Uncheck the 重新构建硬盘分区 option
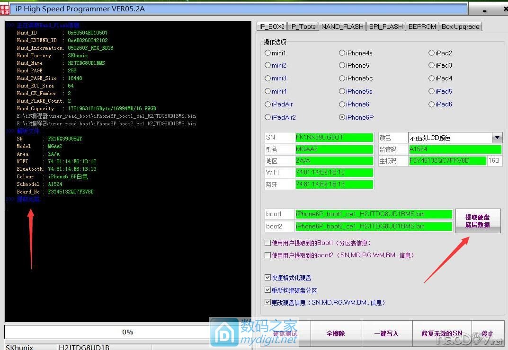Image resolution: width=508 pixels, height=350 pixels. pos(268,290)
